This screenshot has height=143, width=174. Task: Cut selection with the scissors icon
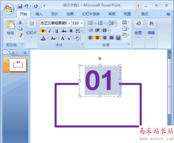[20, 22]
